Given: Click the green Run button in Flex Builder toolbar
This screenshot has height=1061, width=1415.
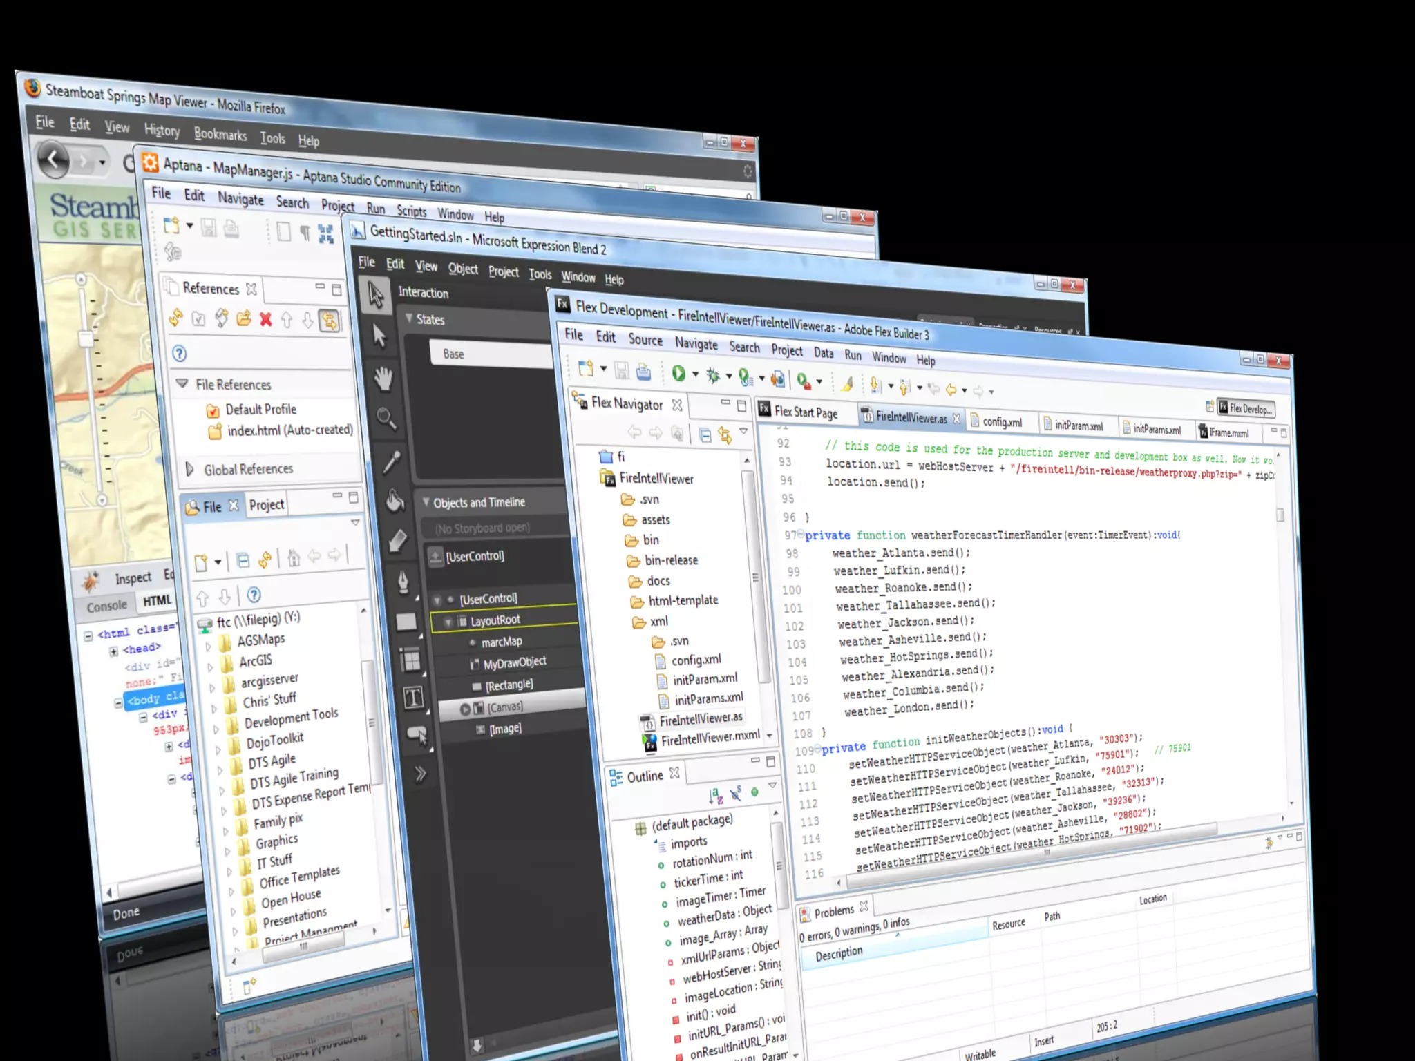Looking at the screenshot, I should [678, 374].
